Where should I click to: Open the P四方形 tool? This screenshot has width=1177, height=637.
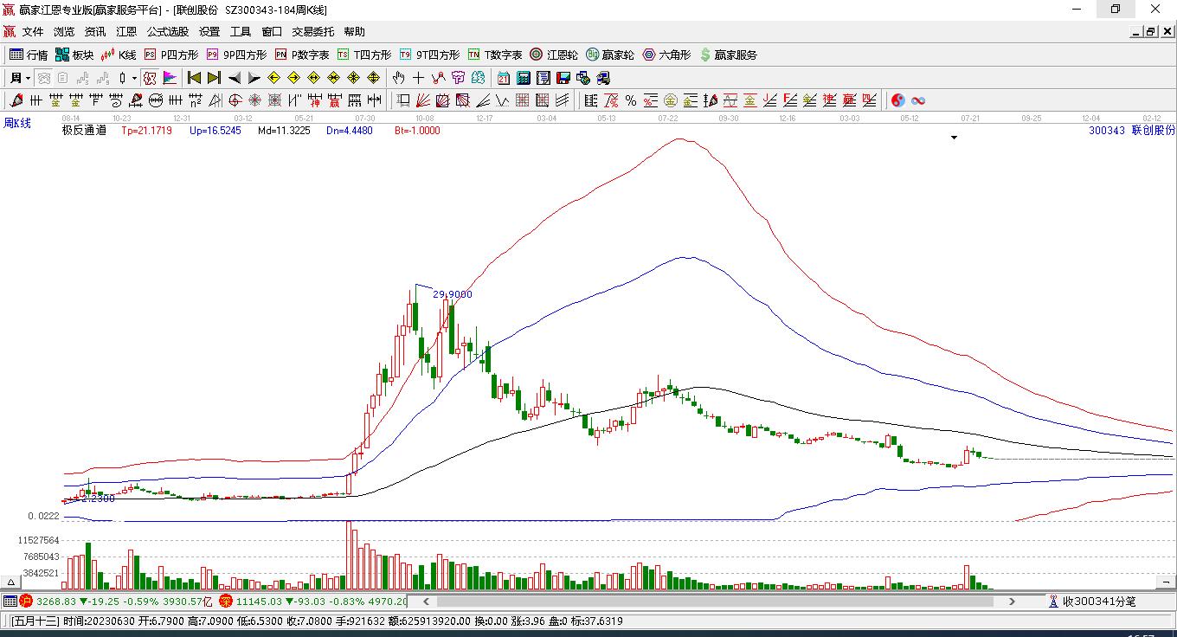point(170,55)
